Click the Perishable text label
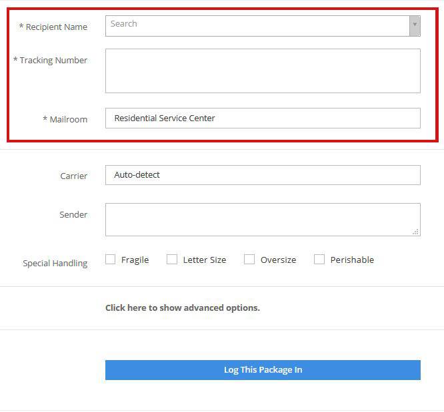 tap(352, 260)
